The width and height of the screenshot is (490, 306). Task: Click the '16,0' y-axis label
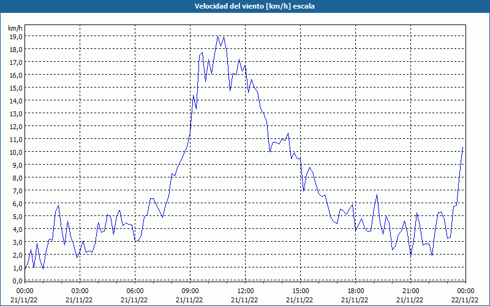(x=16, y=75)
